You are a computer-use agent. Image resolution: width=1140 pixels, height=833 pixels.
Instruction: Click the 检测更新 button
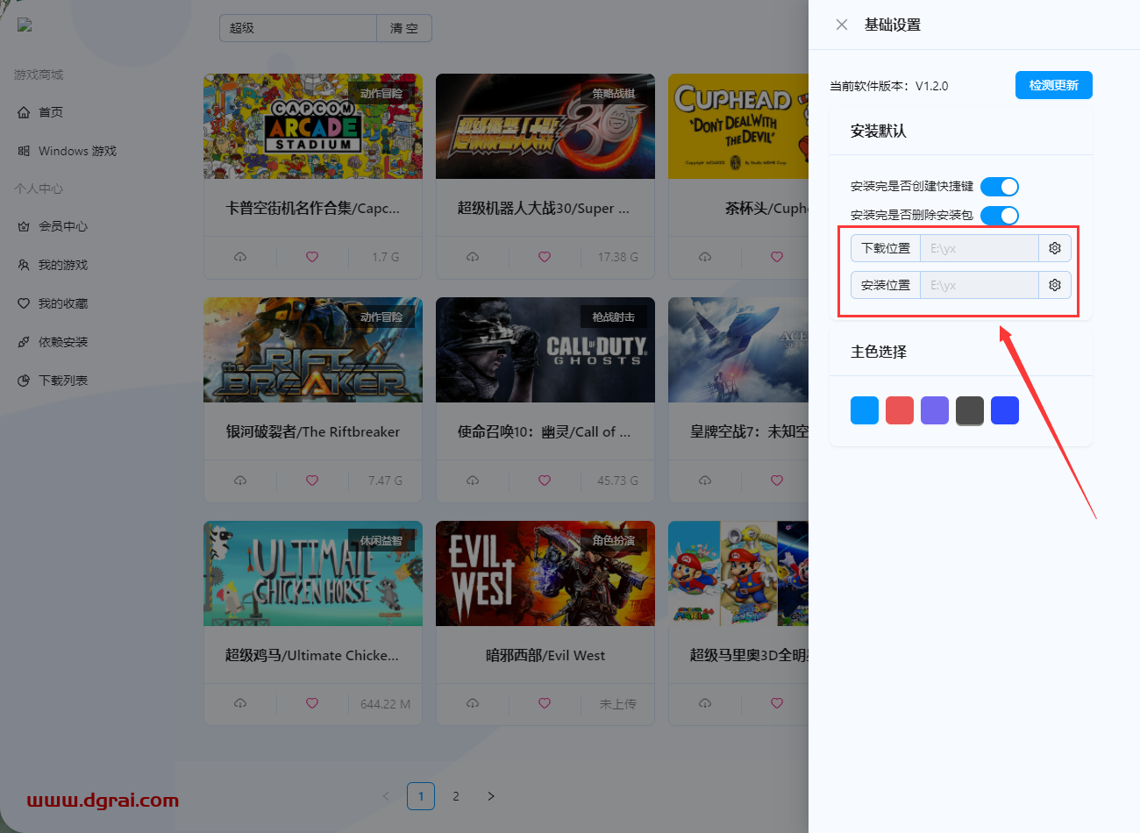click(1054, 85)
